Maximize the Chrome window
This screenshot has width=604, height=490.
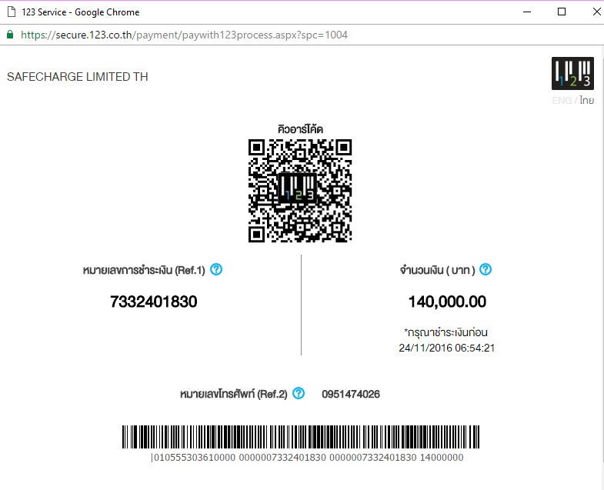coord(562,12)
